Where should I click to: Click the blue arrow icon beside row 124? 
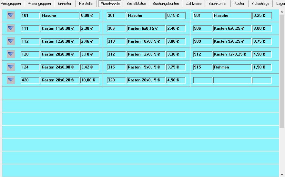11,67
